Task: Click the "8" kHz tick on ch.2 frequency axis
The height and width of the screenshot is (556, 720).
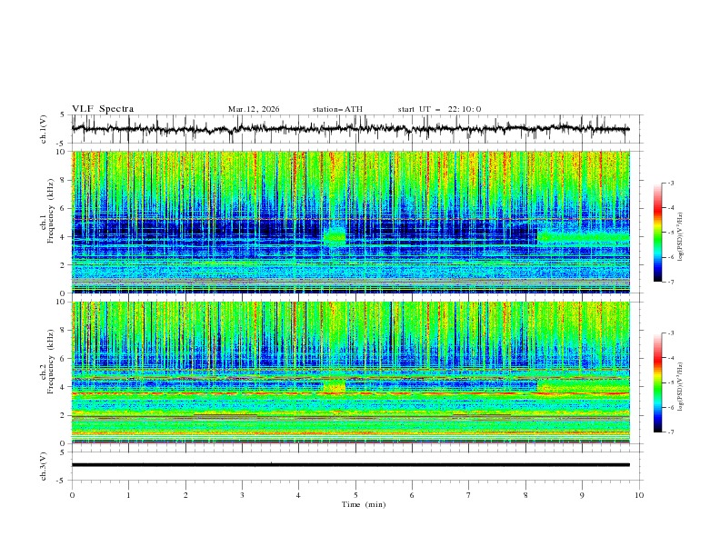Action: pos(65,331)
